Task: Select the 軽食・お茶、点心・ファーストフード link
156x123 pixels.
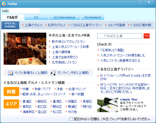Action: (x=44, y=94)
